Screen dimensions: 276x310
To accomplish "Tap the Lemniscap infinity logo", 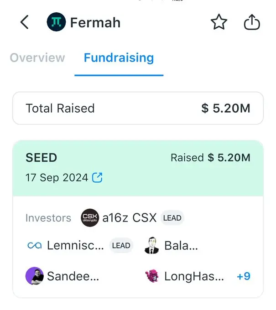I will point(35,246).
